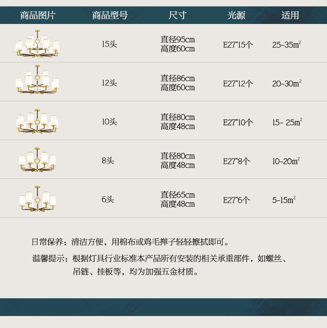This screenshot has height=328, width=327.
Task: Select the 10-20m² applicable area text
Action: pos(286,161)
